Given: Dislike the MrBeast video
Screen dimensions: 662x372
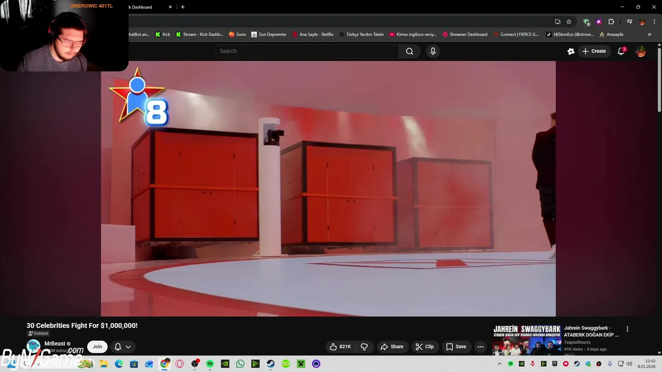Looking at the screenshot, I should coord(364,347).
